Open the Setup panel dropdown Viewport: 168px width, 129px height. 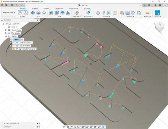(x=22, y=17)
